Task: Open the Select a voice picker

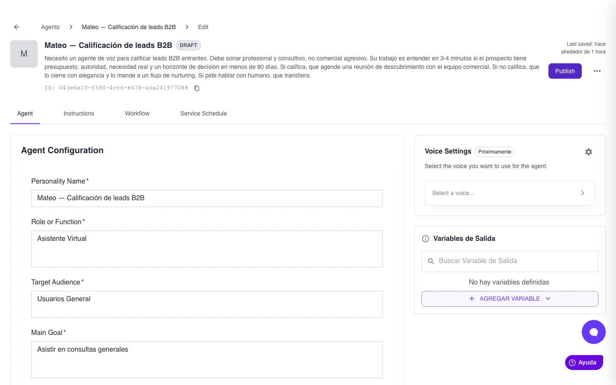Action: point(509,193)
